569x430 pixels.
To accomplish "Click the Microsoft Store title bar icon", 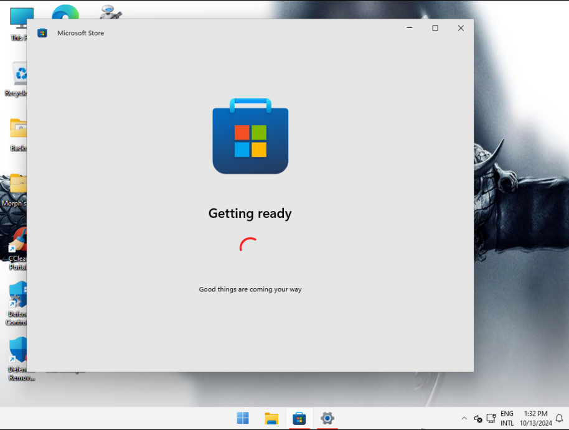I will (42, 33).
